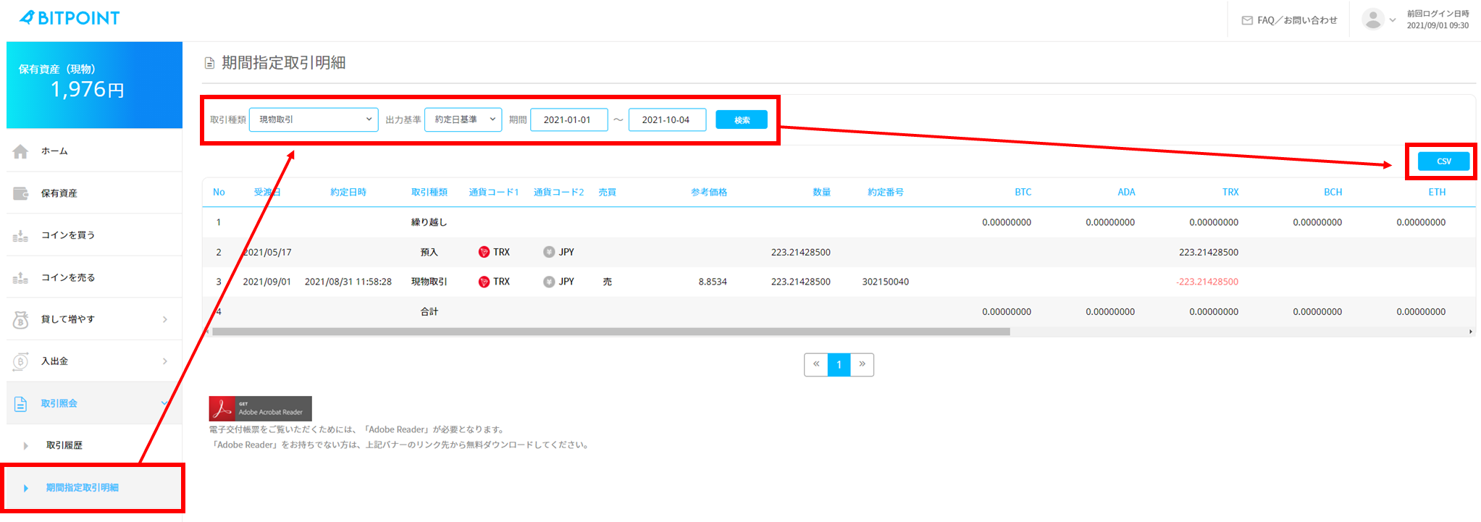Click the scrollbar right arrow

point(1470,332)
